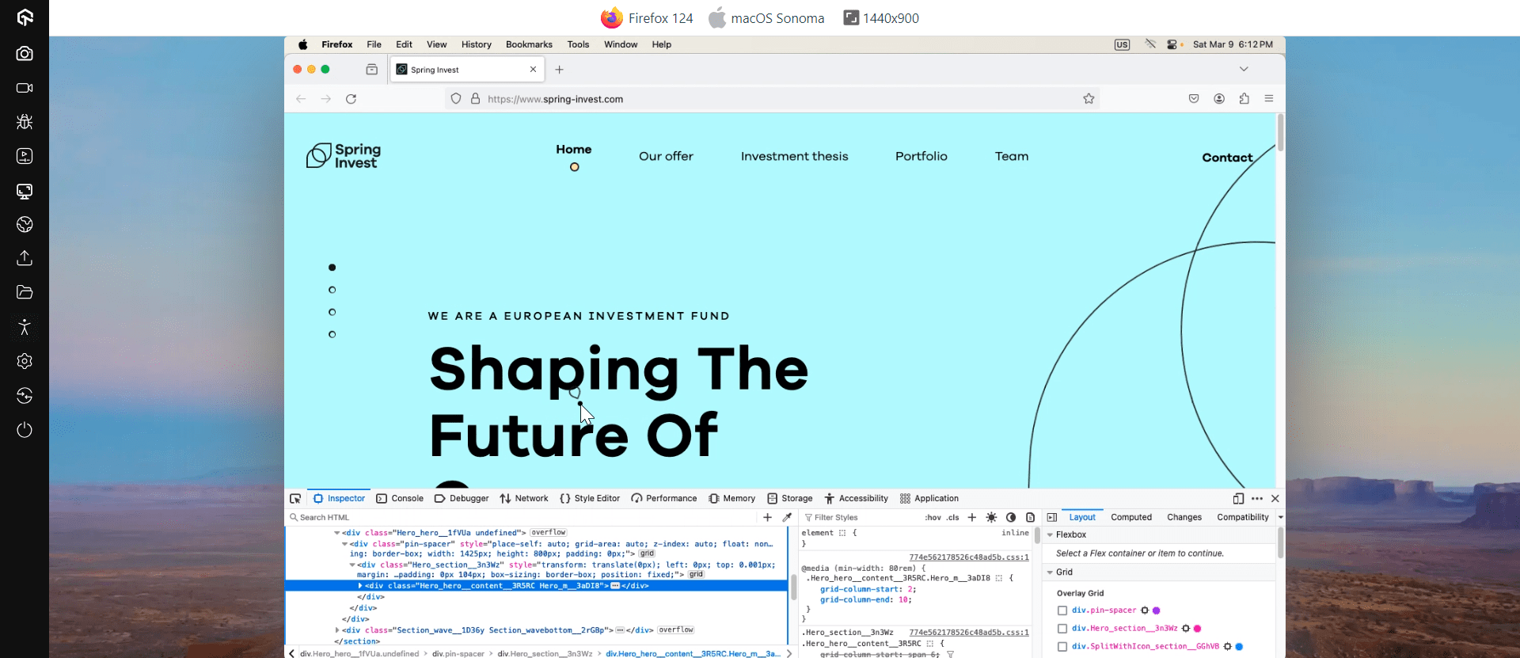Click Portfolio navigation link
The height and width of the screenshot is (658, 1520).
[x=921, y=157]
